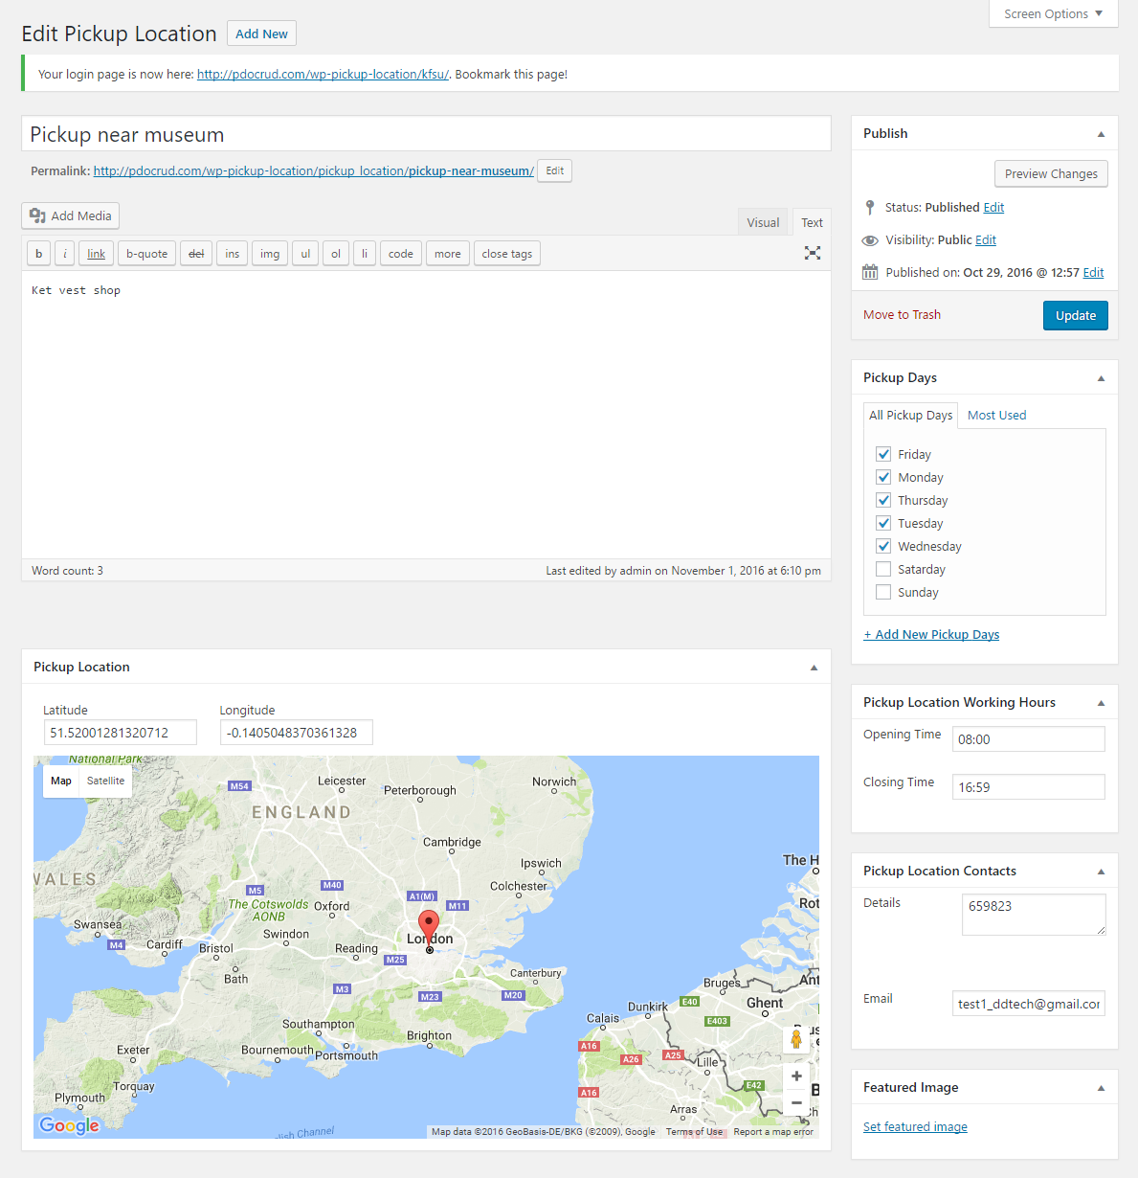Open Street View pegman on the map

coord(796,1039)
